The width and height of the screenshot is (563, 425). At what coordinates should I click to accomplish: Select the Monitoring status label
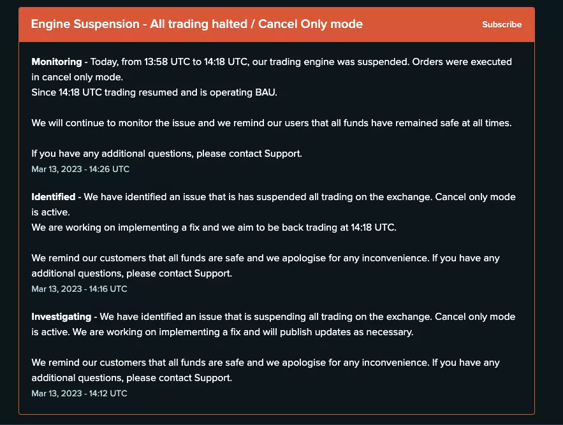(57, 62)
